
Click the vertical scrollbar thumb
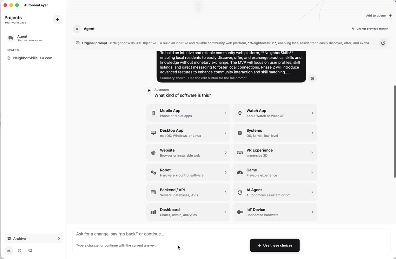click(395, 131)
